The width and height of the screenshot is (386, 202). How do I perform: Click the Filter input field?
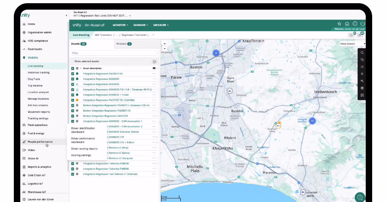coord(114,53)
